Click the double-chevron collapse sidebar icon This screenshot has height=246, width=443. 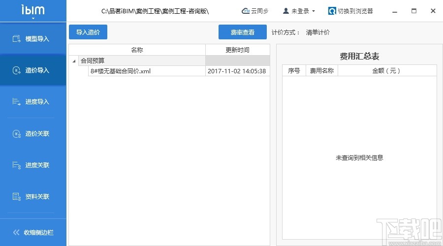point(16,232)
